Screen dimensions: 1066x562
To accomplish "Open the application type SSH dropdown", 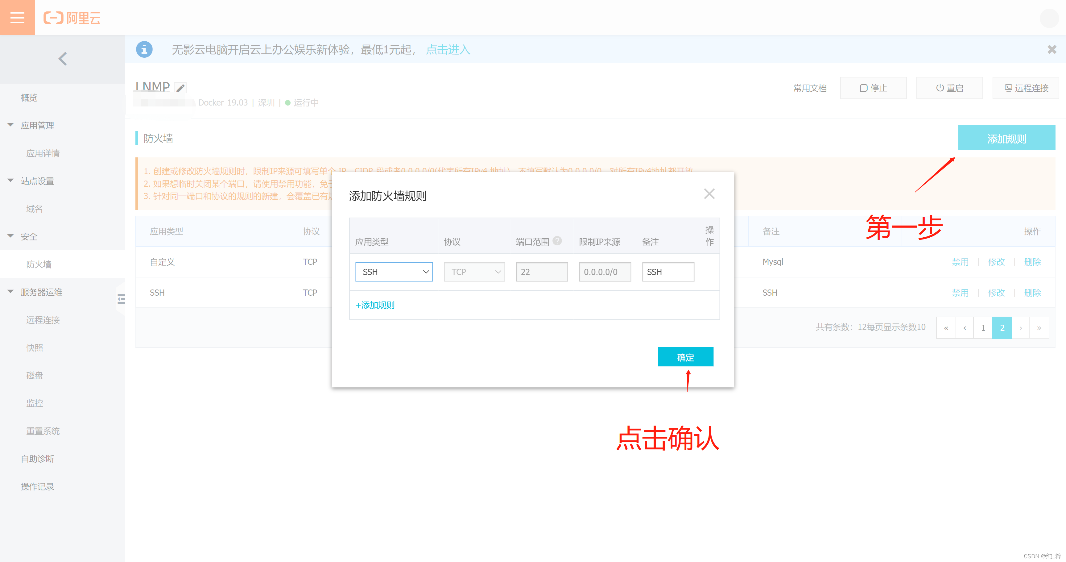I will click(x=394, y=272).
